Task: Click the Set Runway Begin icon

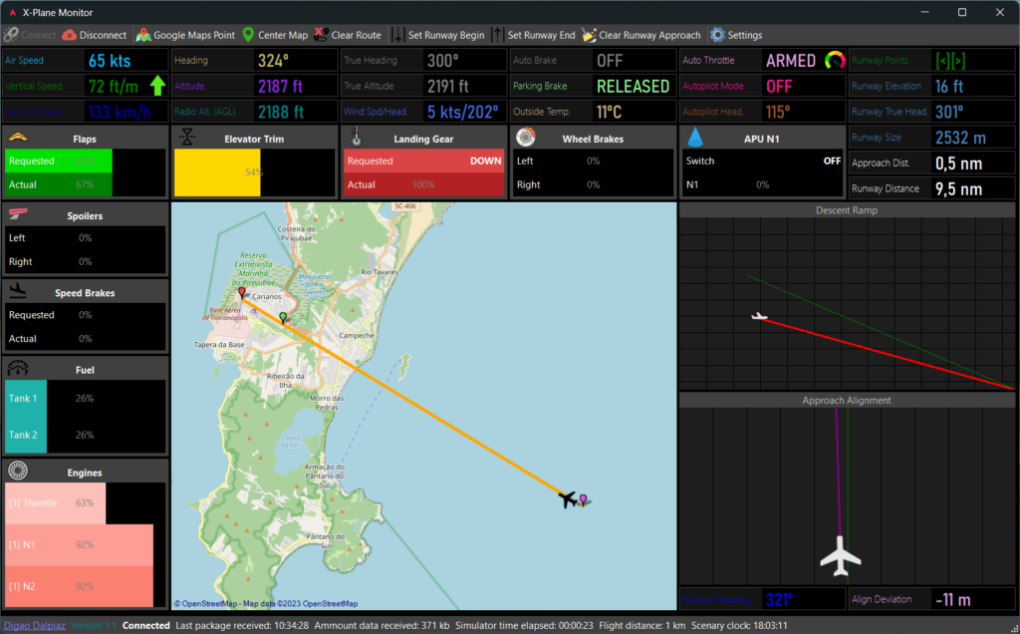Action: (398, 35)
